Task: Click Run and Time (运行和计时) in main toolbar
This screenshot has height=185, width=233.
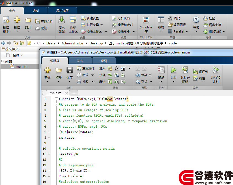Action: tap(123, 25)
